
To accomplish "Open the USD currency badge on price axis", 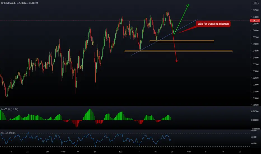I will [255, 3].
